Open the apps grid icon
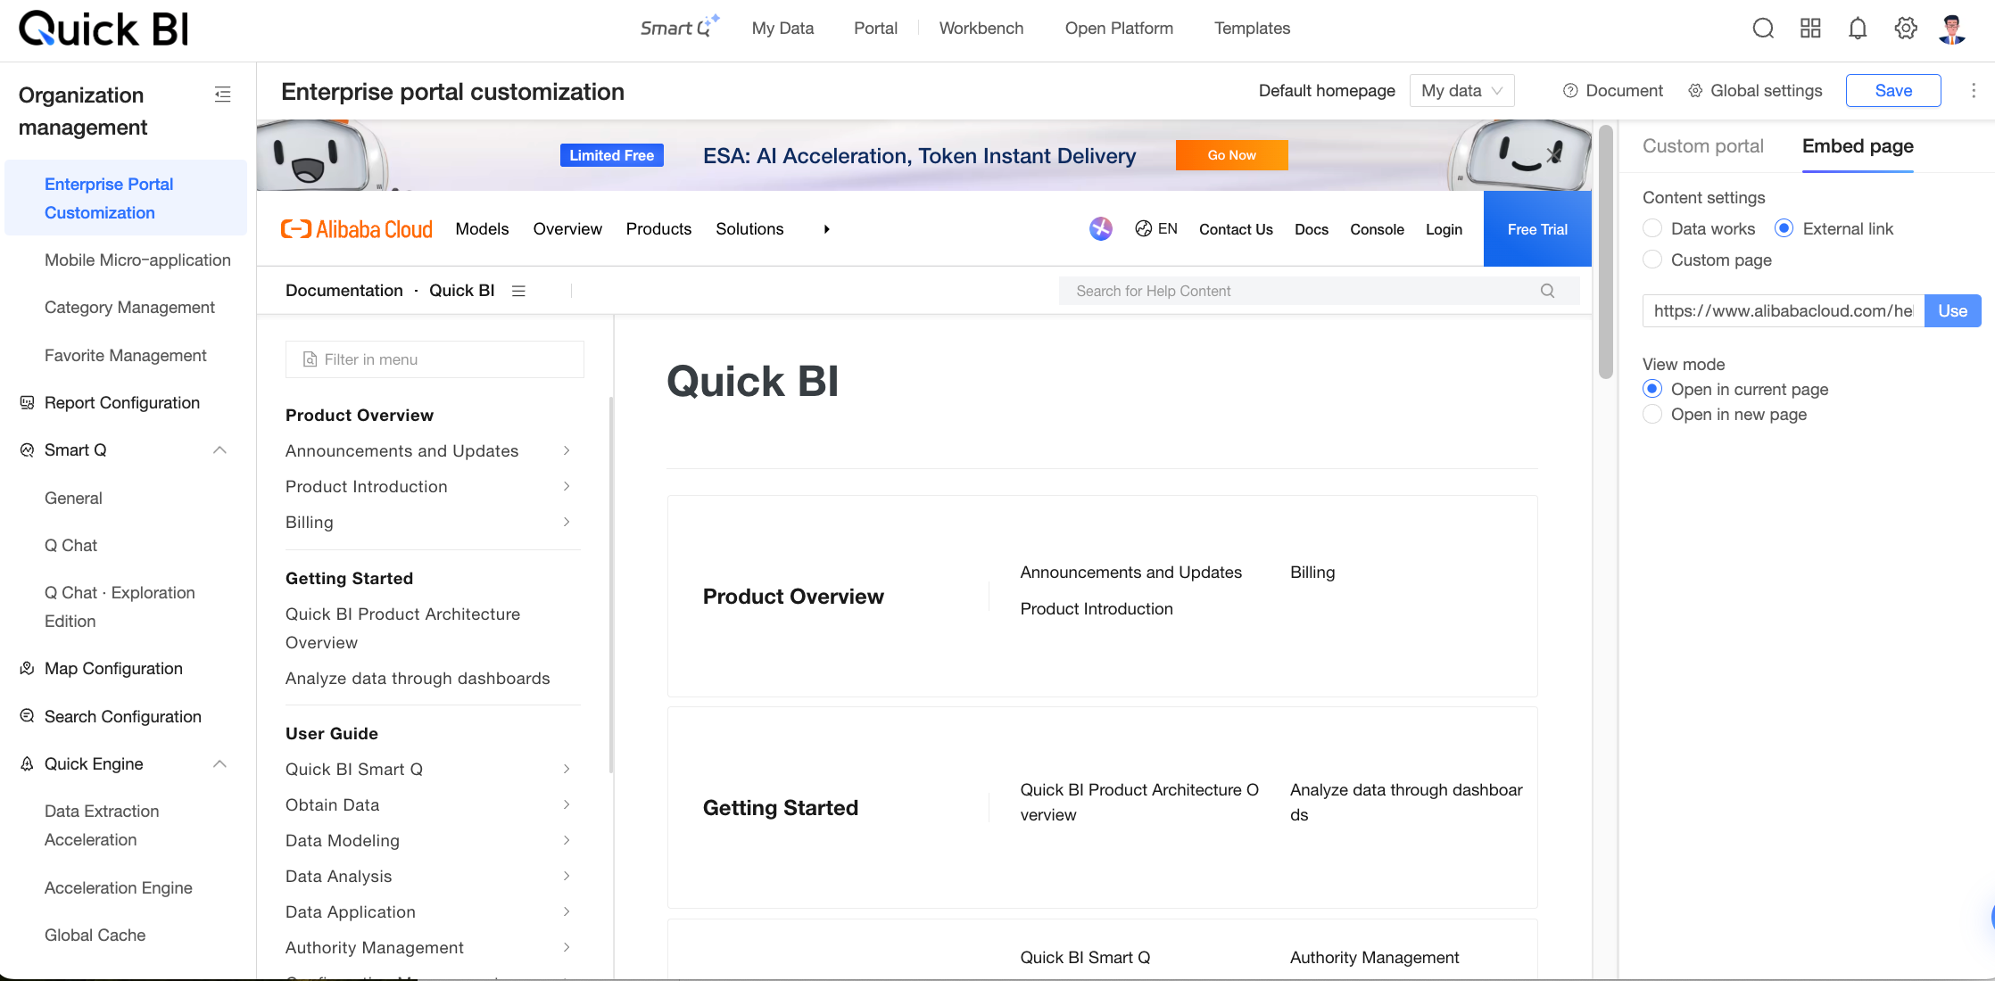 1810,29
